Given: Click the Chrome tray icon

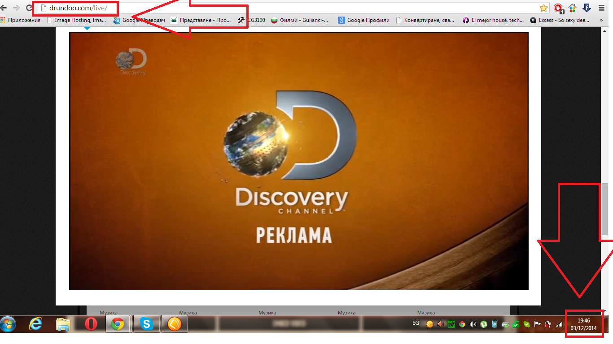Looking at the screenshot, I should 462,324.
